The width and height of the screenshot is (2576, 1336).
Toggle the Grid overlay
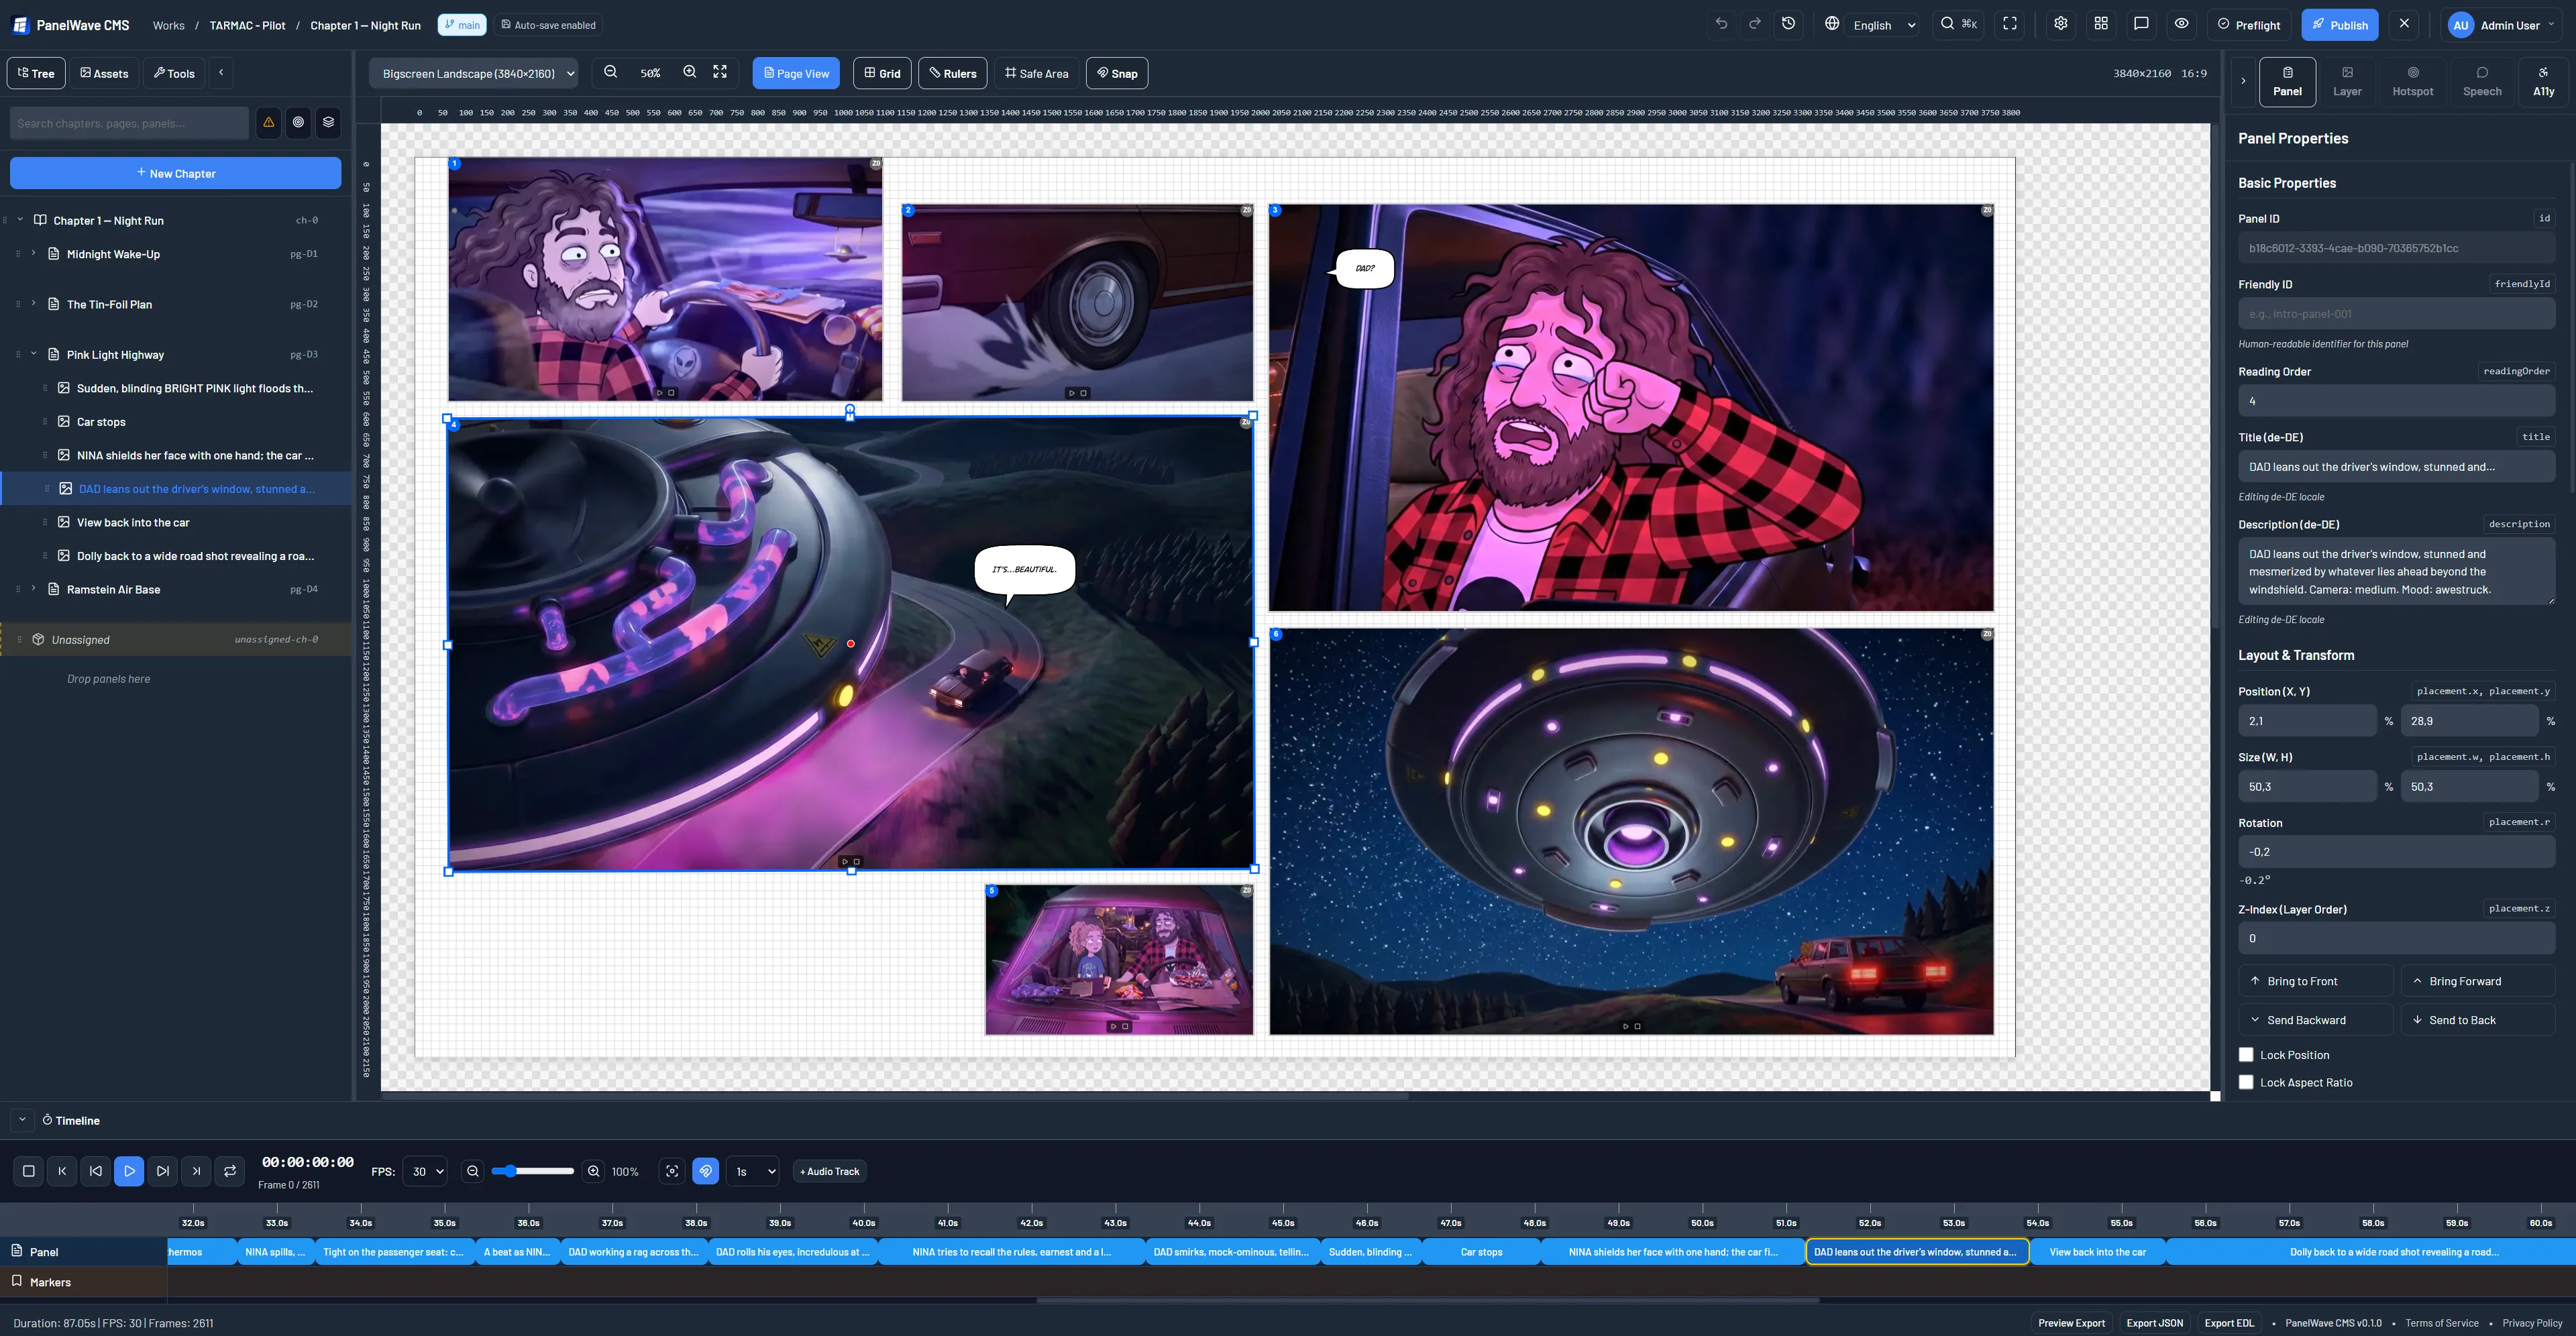point(882,73)
